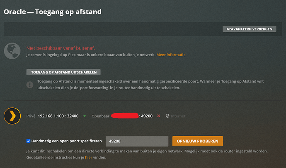The image size is (286, 168).
Task: Click the grey 'Internet' label
Action: pyautogui.click(x=178, y=116)
